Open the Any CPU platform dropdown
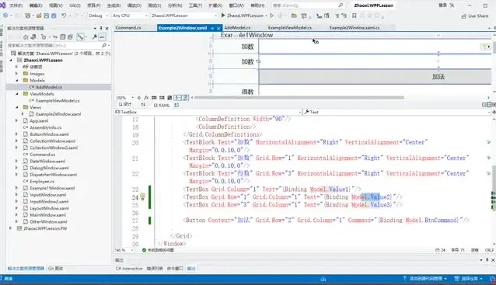Viewport: 496px width, 285px height. (130, 16)
